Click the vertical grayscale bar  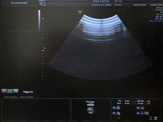tap(39, 21)
